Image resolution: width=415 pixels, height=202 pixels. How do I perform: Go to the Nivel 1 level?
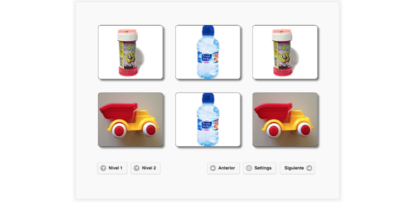point(113,168)
